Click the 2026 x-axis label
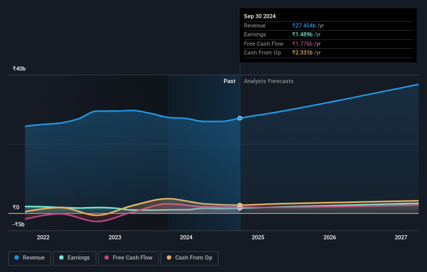This screenshot has width=427, height=272. (x=330, y=238)
